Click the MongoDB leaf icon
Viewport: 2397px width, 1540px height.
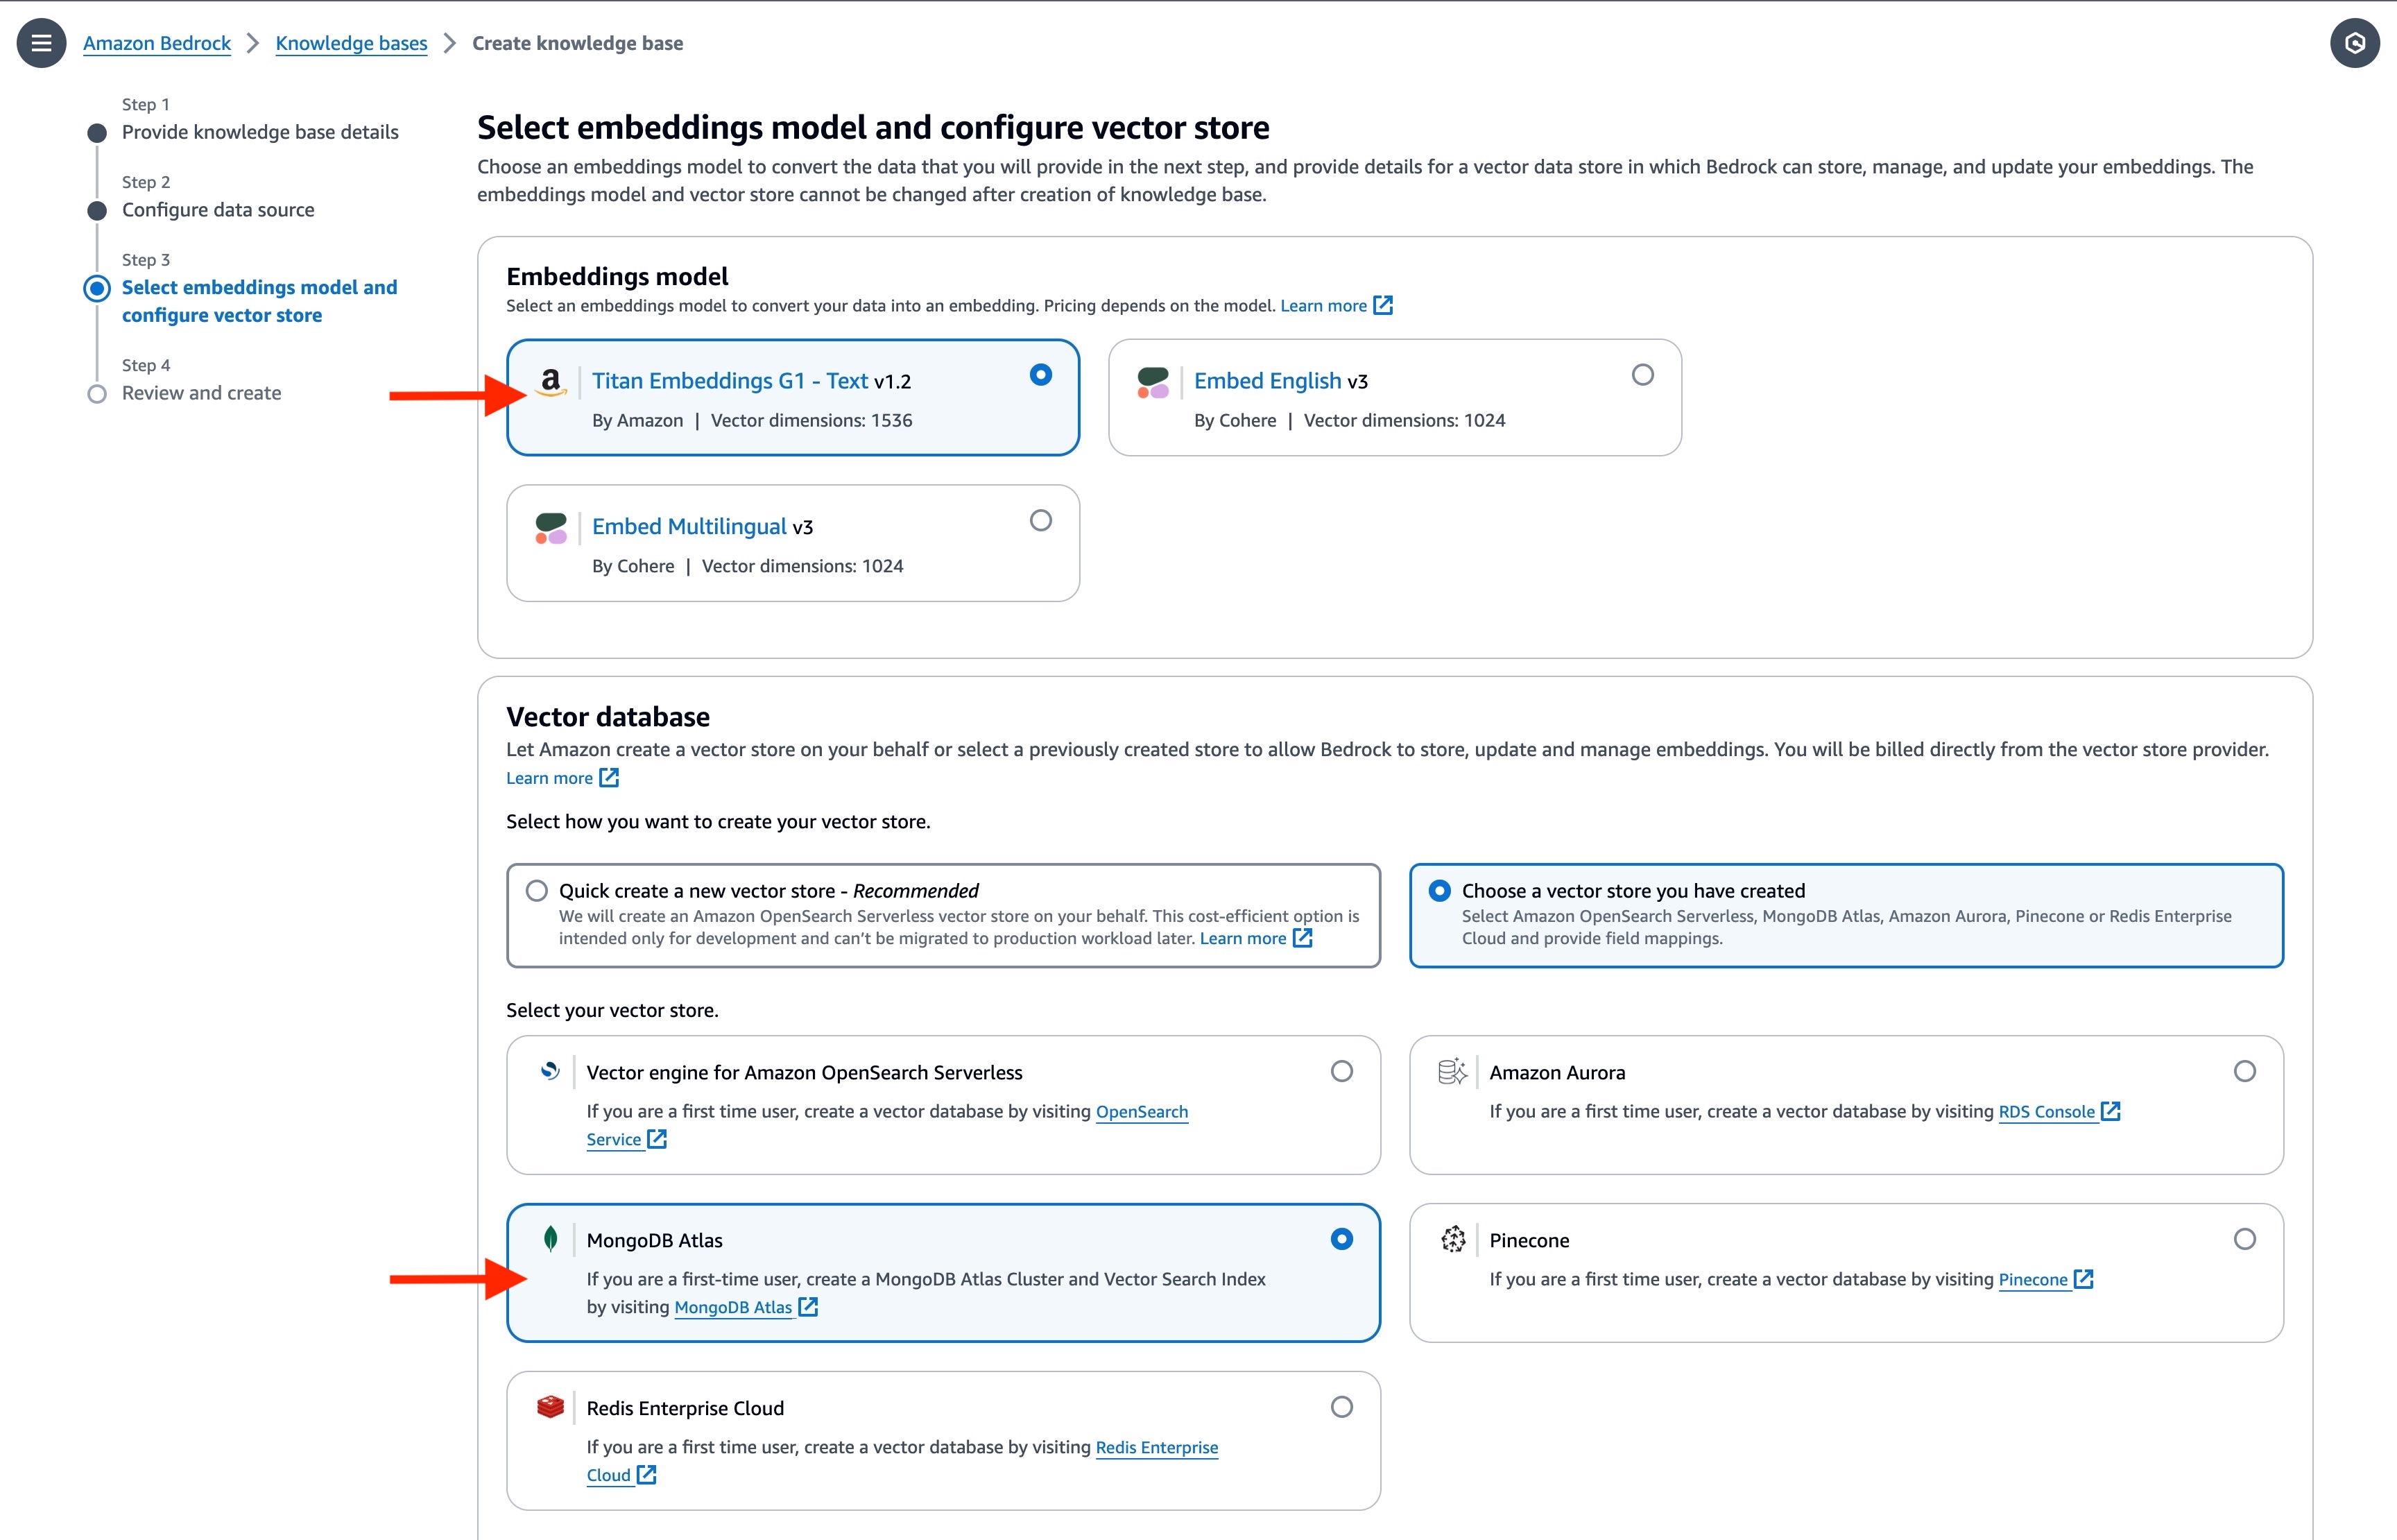tap(550, 1239)
